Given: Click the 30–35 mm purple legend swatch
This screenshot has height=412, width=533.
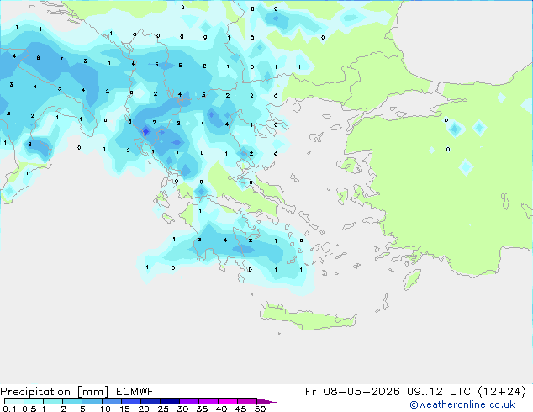Looking at the screenshot, I should pos(188,401).
